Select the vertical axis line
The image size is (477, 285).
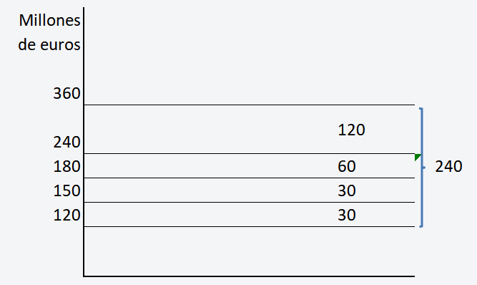[84, 142]
